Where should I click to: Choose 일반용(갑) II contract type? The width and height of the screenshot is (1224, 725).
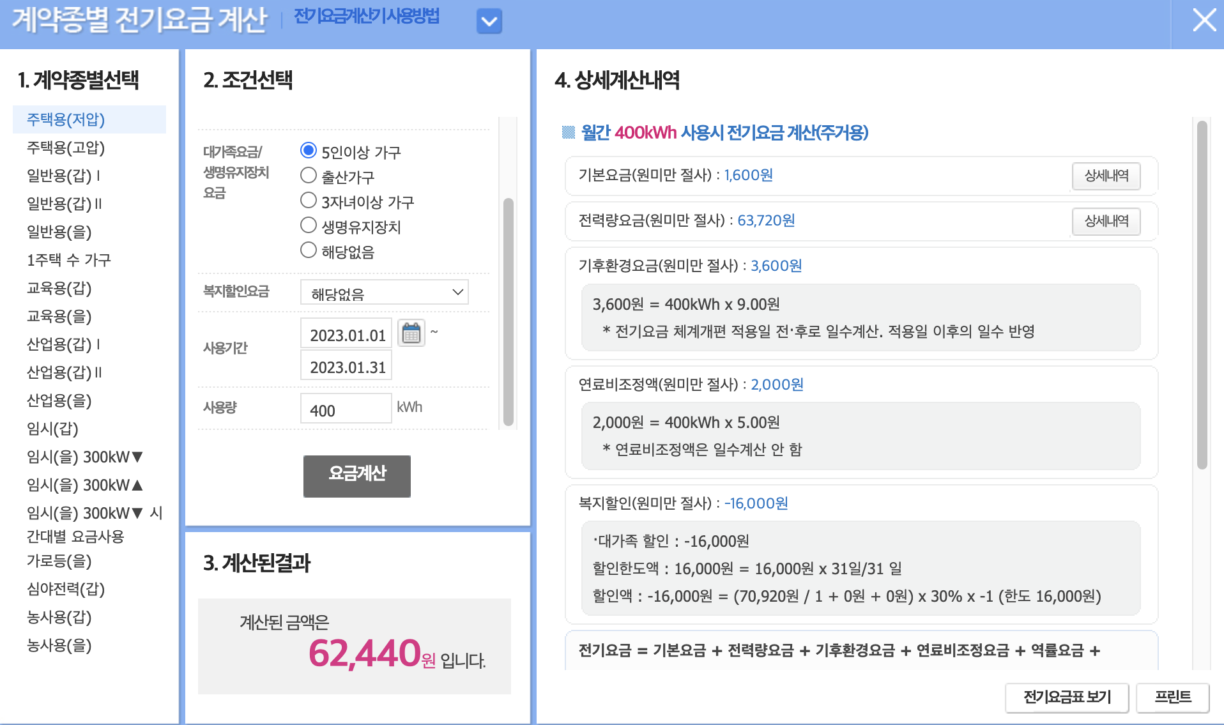click(x=65, y=204)
